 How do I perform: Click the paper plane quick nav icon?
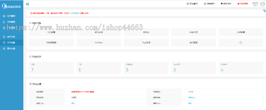(30, 23)
